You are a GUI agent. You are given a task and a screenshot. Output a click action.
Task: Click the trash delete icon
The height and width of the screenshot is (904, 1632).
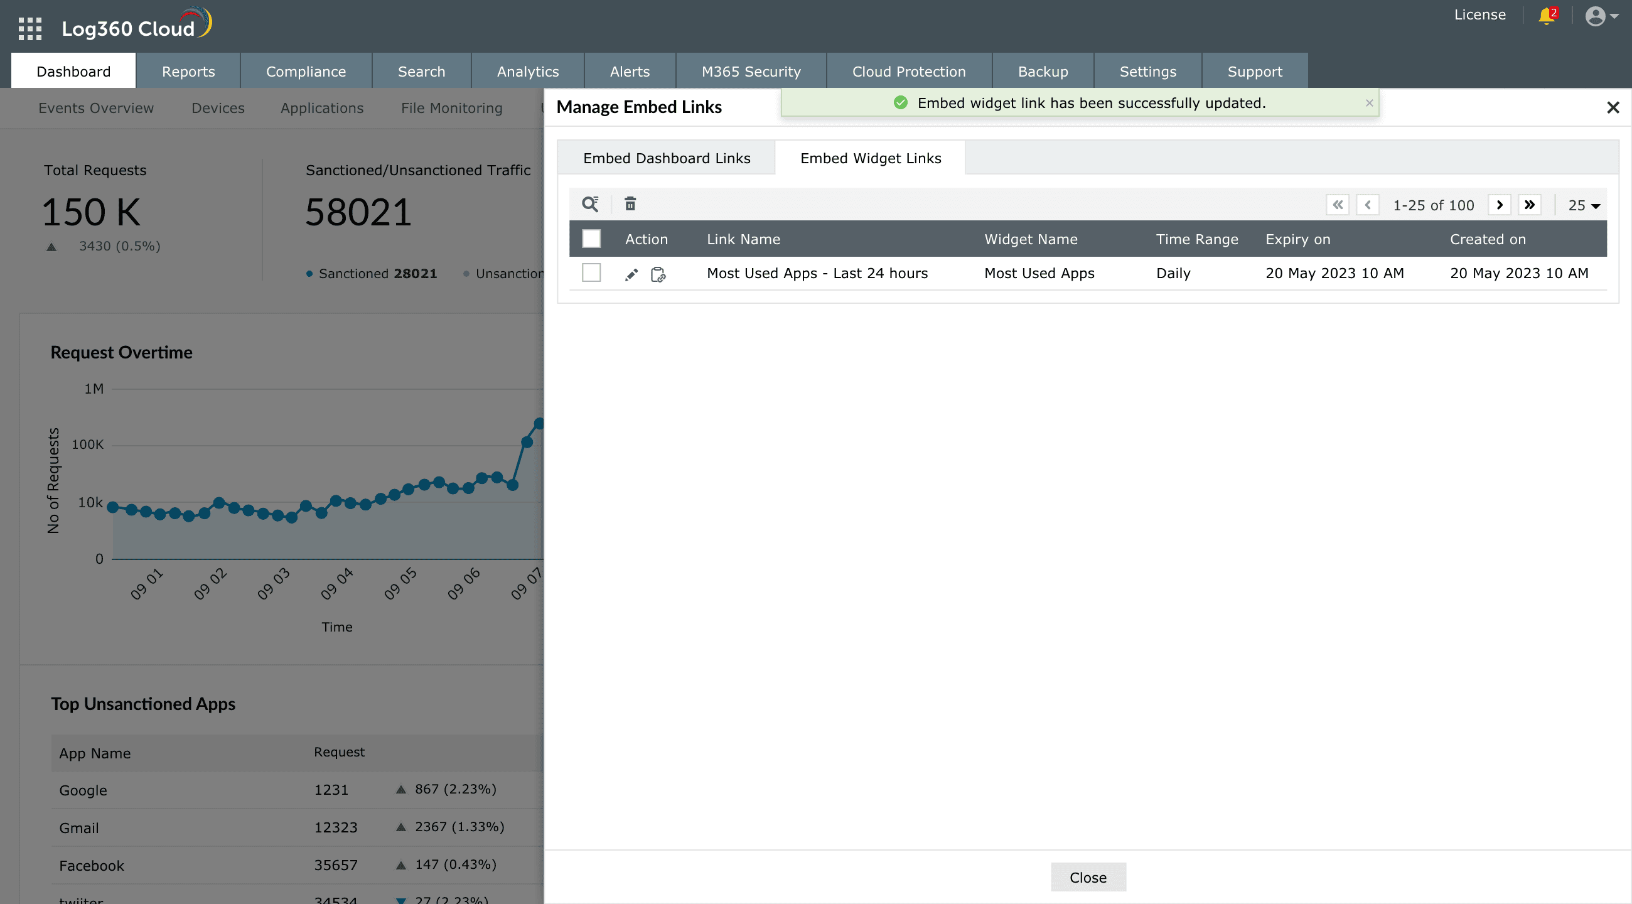coord(630,204)
